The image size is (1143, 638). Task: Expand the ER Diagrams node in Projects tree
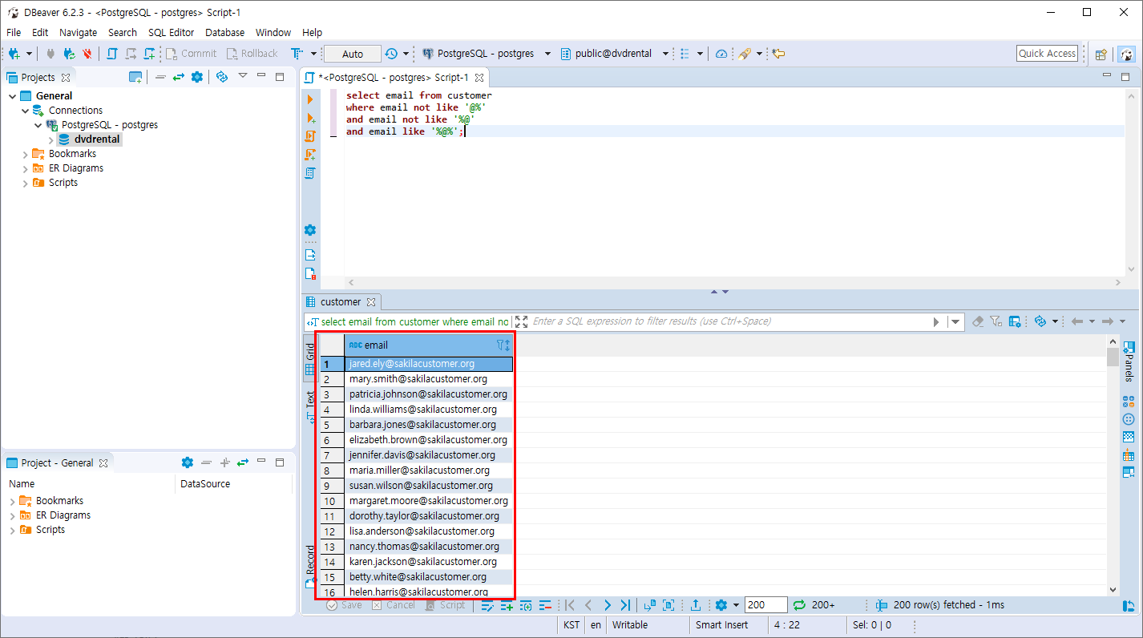tap(25, 168)
